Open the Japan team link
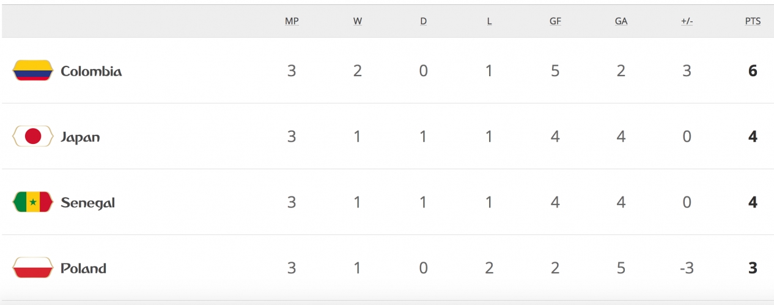The width and height of the screenshot is (774, 305). click(80, 137)
